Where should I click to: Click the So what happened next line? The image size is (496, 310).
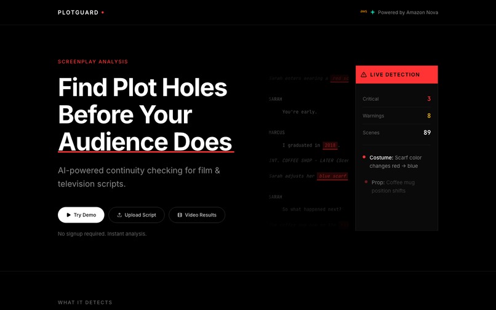(312, 209)
